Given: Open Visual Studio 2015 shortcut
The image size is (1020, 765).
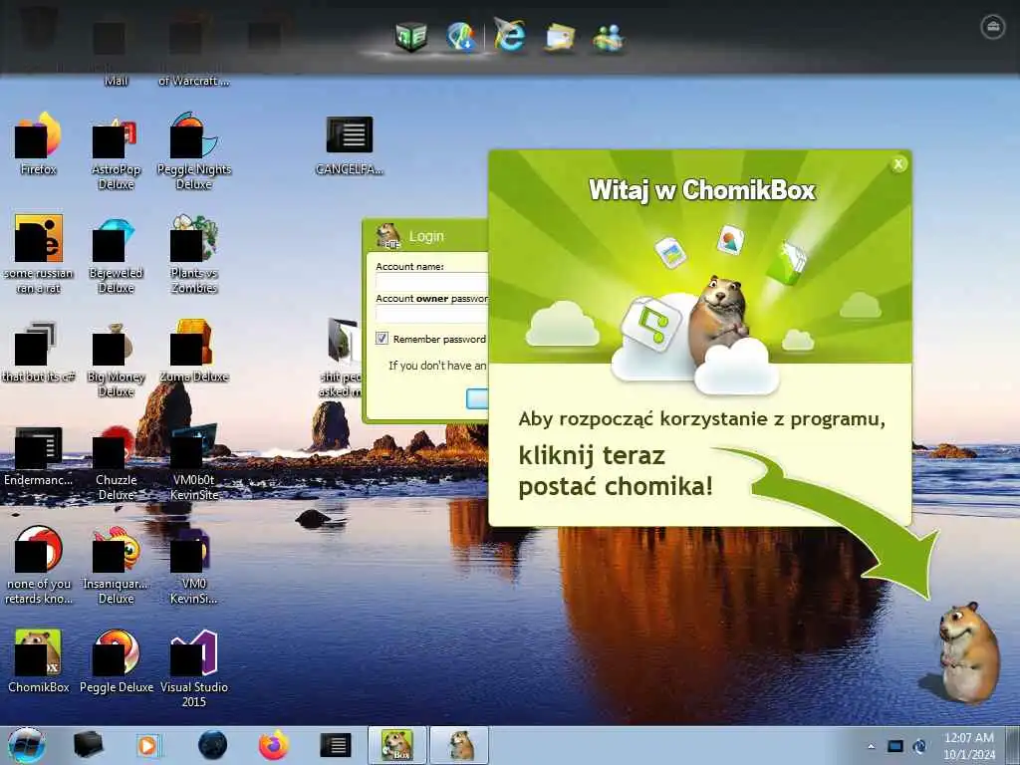Looking at the screenshot, I should (194, 668).
